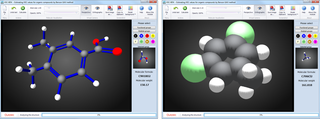Click Calculate in right window
Screen dimensions: 320x119
tap(185, 10)
